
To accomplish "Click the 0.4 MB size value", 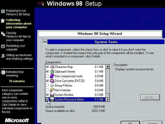I will pos(99,81).
